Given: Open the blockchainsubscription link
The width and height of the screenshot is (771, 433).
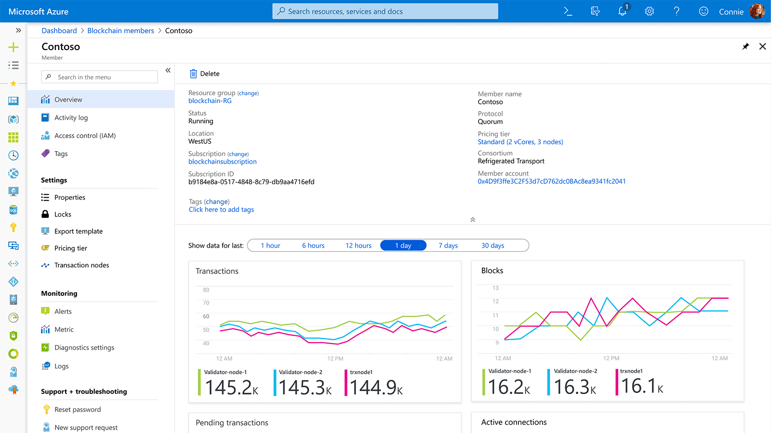Looking at the screenshot, I should click(x=223, y=162).
